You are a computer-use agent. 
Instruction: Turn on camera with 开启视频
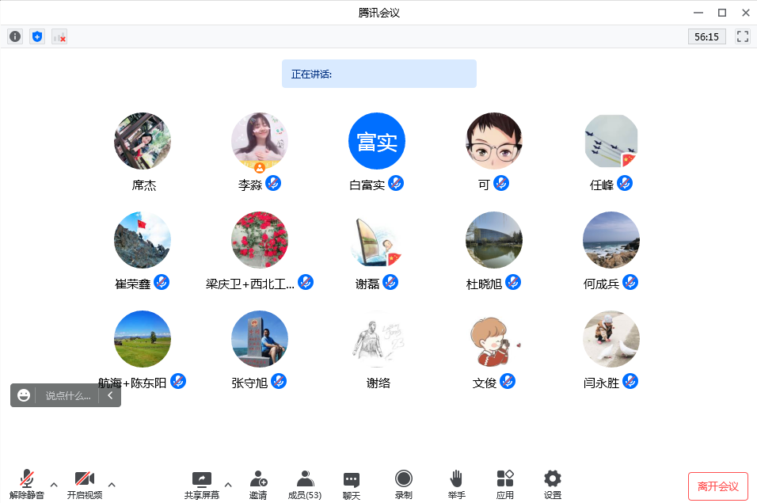tap(85, 485)
